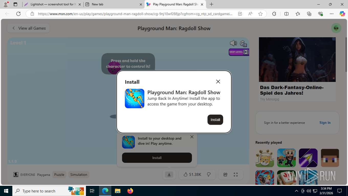
Task: Click the browser refresh button
Action: 18,14
